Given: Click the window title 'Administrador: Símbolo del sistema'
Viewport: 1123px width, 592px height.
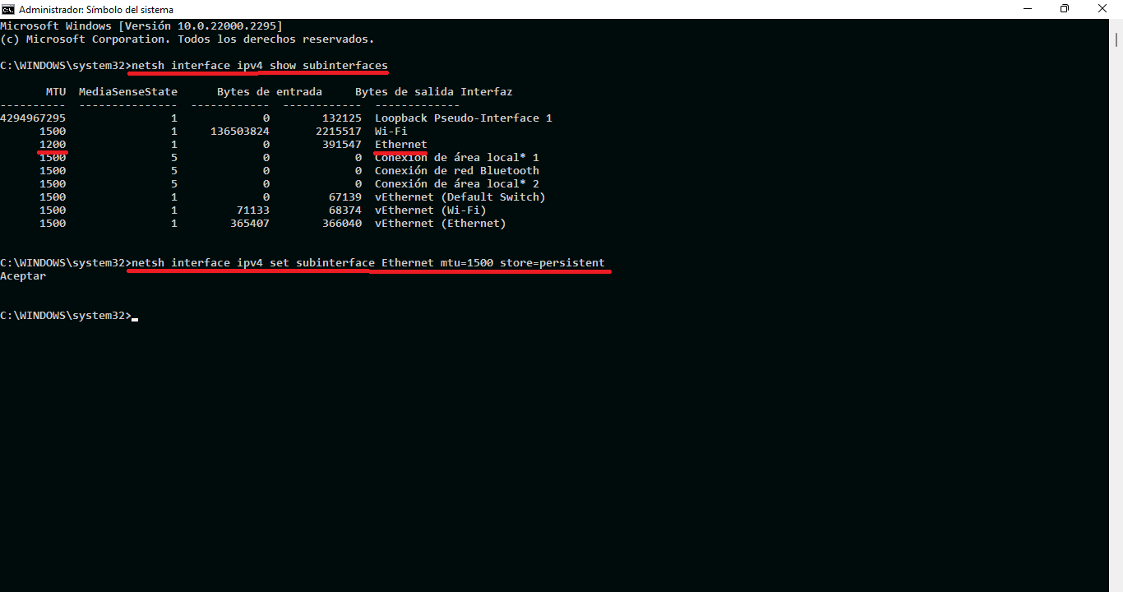Looking at the screenshot, I should click(x=96, y=10).
